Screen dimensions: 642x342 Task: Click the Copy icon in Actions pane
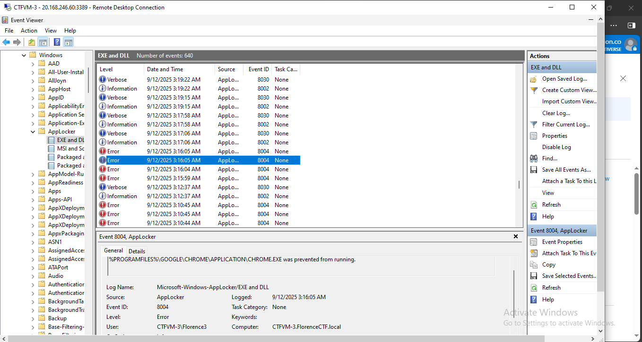point(534,265)
